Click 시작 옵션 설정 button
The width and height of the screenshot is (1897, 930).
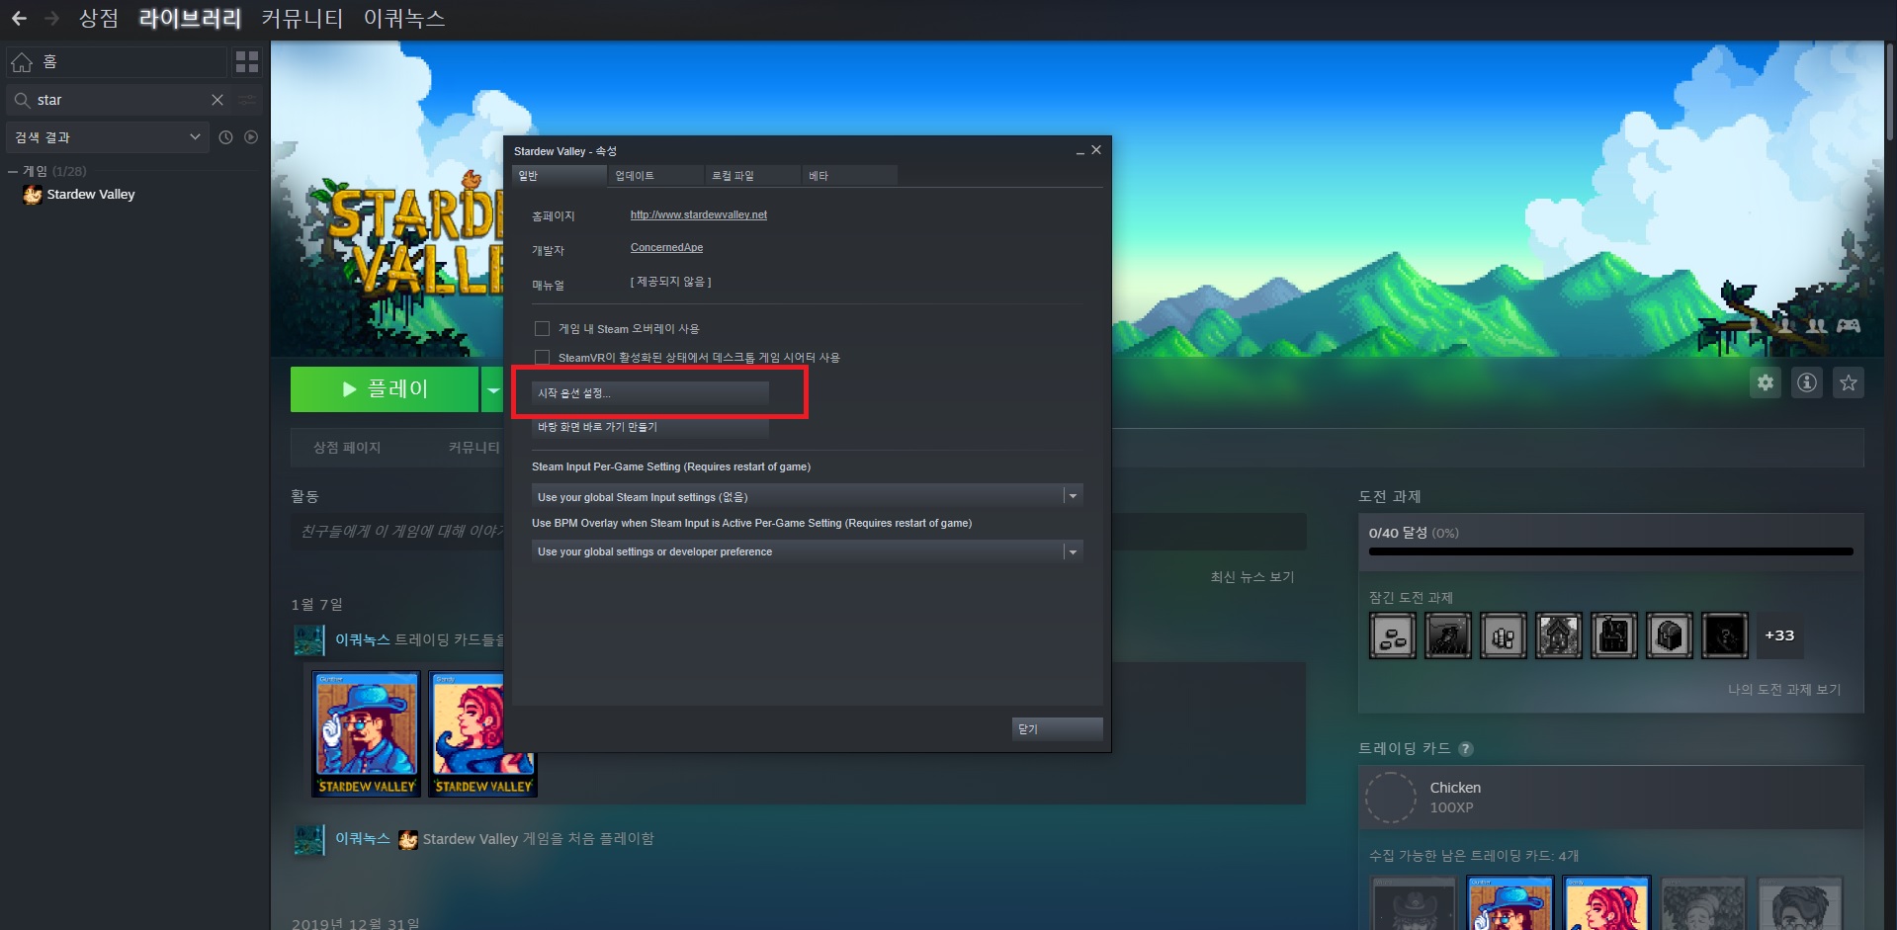coord(650,393)
